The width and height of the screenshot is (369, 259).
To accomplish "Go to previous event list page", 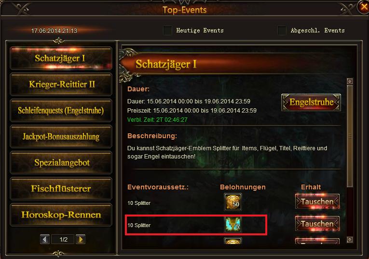I will (45, 240).
